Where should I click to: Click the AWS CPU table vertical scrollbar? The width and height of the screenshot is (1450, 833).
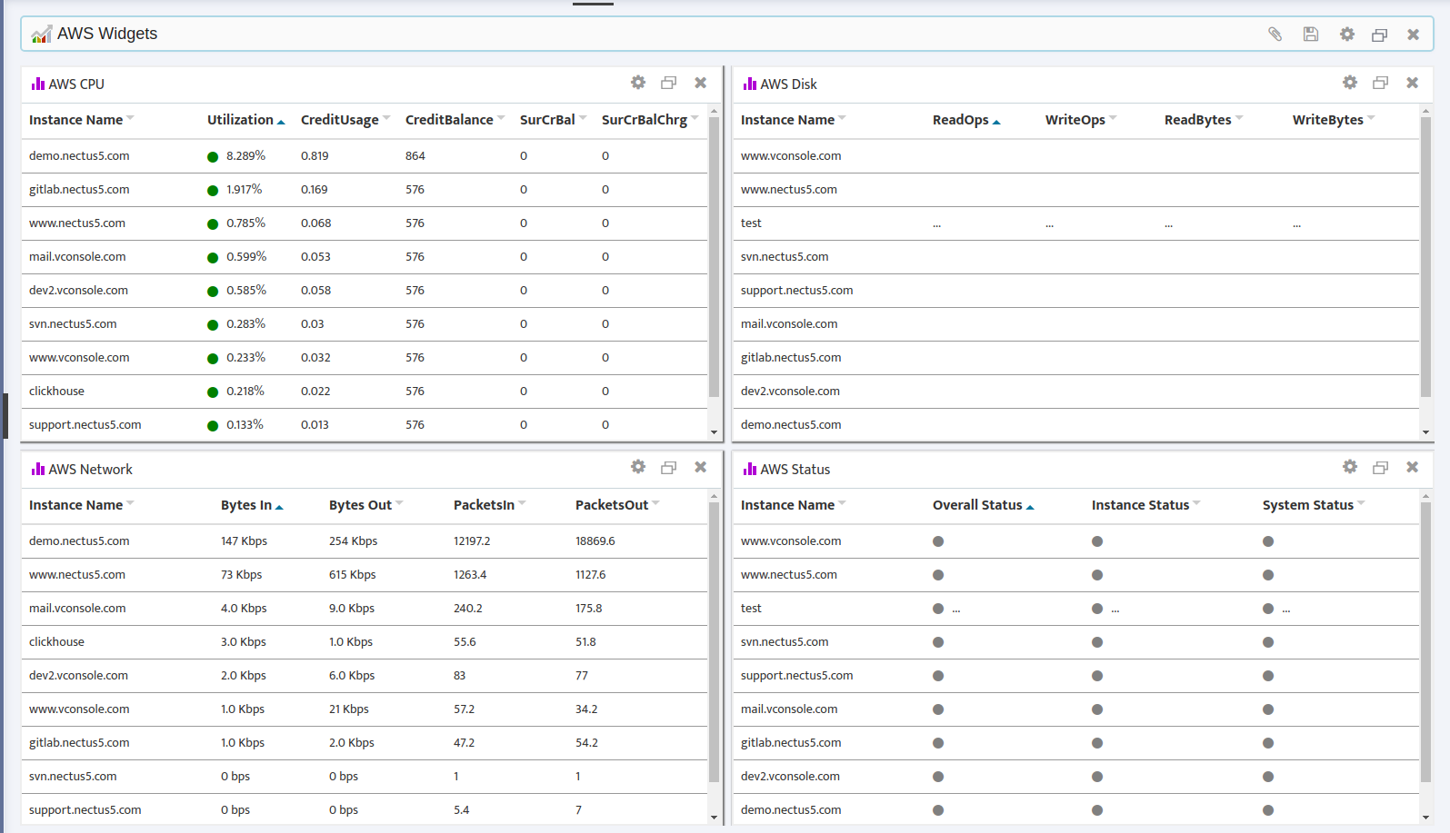point(714,257)
